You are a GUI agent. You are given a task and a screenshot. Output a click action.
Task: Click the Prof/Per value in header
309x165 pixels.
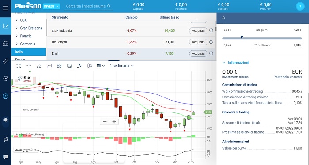click(x=266, y=4)
